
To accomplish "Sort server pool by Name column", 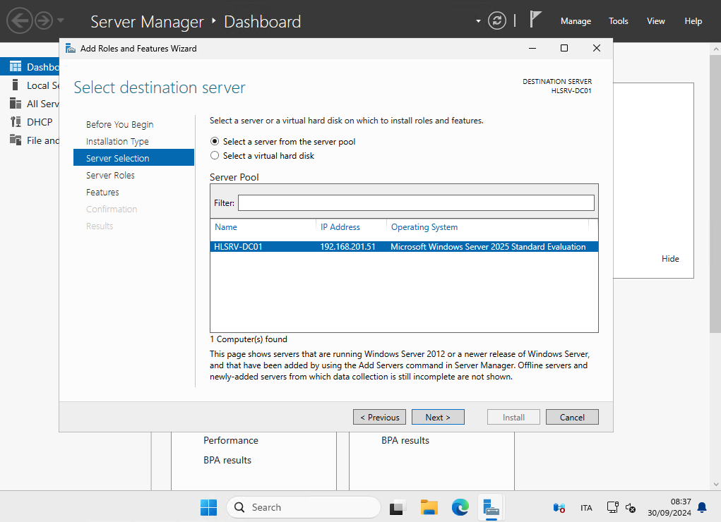I will click(226, 227).
